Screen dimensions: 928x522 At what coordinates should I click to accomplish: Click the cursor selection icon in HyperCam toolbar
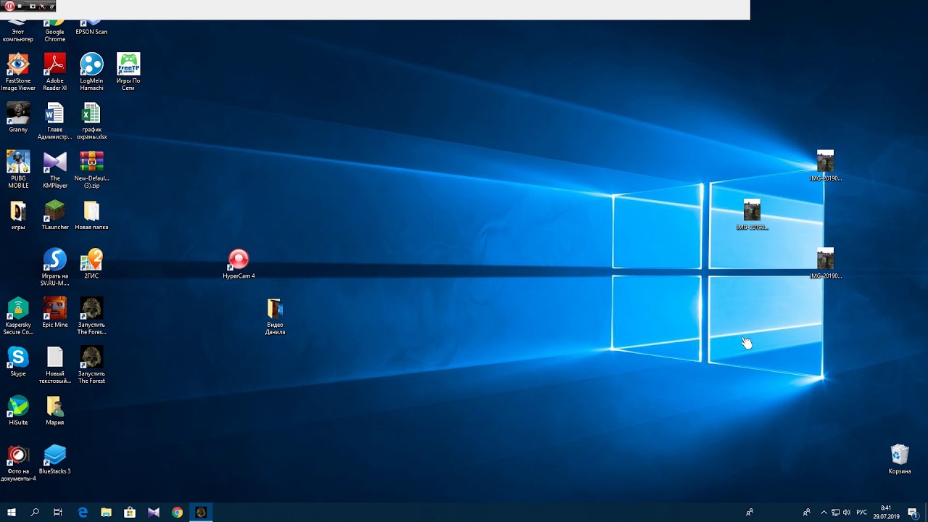(x=42, y=6)
